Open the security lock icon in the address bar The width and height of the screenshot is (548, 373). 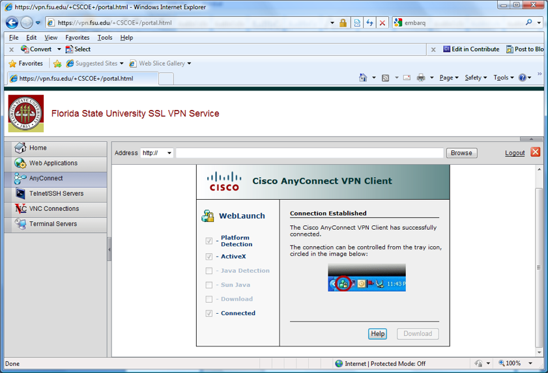coord(343,23)
